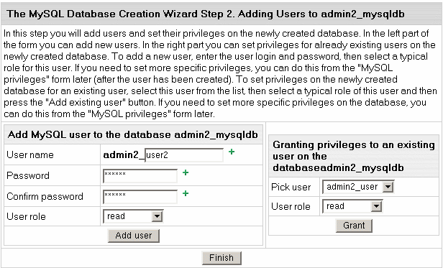Screen dimensions: 443x268
Task: Click the green plus beside Password field
Action: (186, 172)
